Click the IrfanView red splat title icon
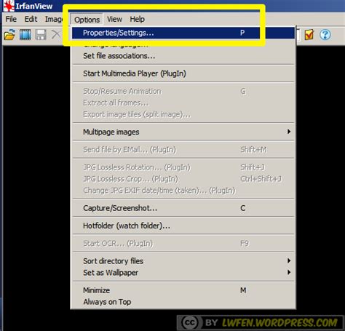The height and width of the screenshot is (331, 345). pos(9,6)
